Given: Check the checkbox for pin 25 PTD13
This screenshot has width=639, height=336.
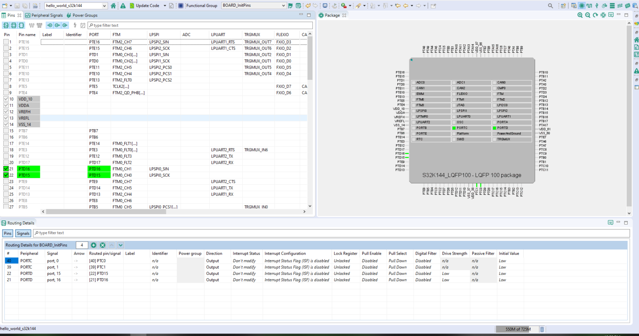Looking at the screenshot, I should click(6, 194).
